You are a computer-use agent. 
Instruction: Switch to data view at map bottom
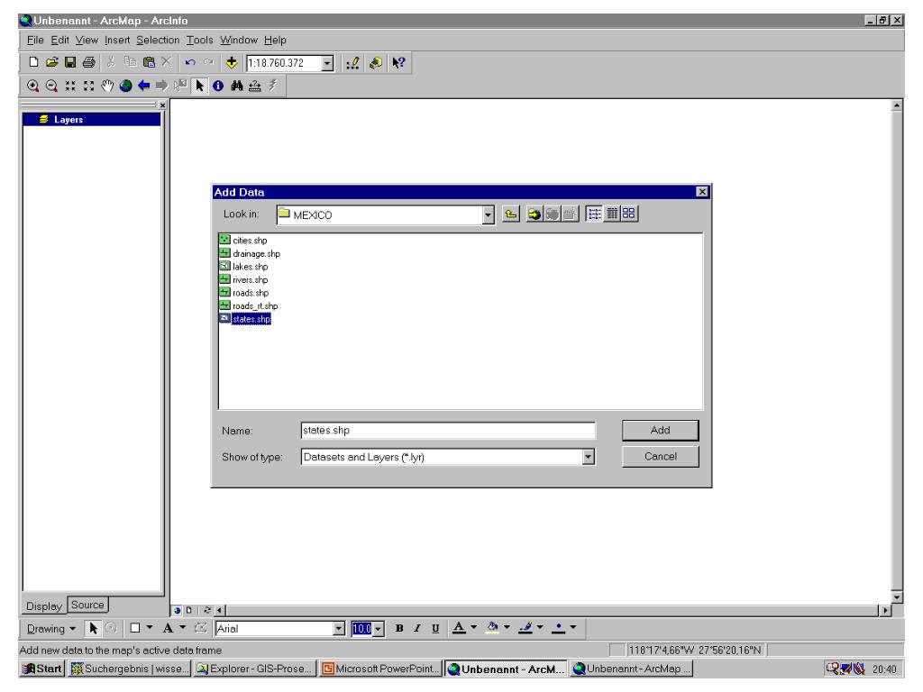coord(178,610)
